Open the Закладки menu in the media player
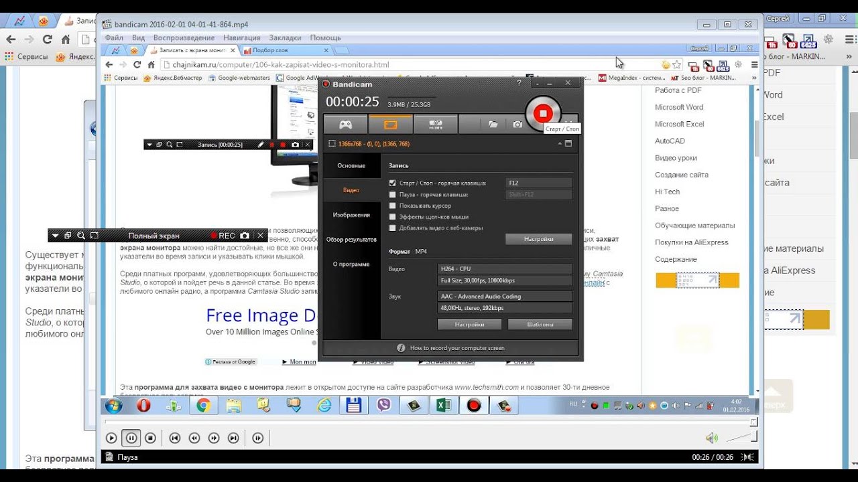 click(285, 38)
